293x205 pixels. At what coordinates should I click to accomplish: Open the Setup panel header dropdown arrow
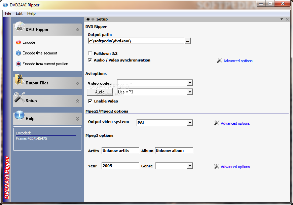pos(282,19)
